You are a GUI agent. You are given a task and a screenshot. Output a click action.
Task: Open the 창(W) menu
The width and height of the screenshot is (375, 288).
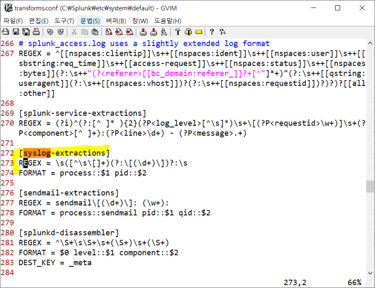[x=140, y=21]
